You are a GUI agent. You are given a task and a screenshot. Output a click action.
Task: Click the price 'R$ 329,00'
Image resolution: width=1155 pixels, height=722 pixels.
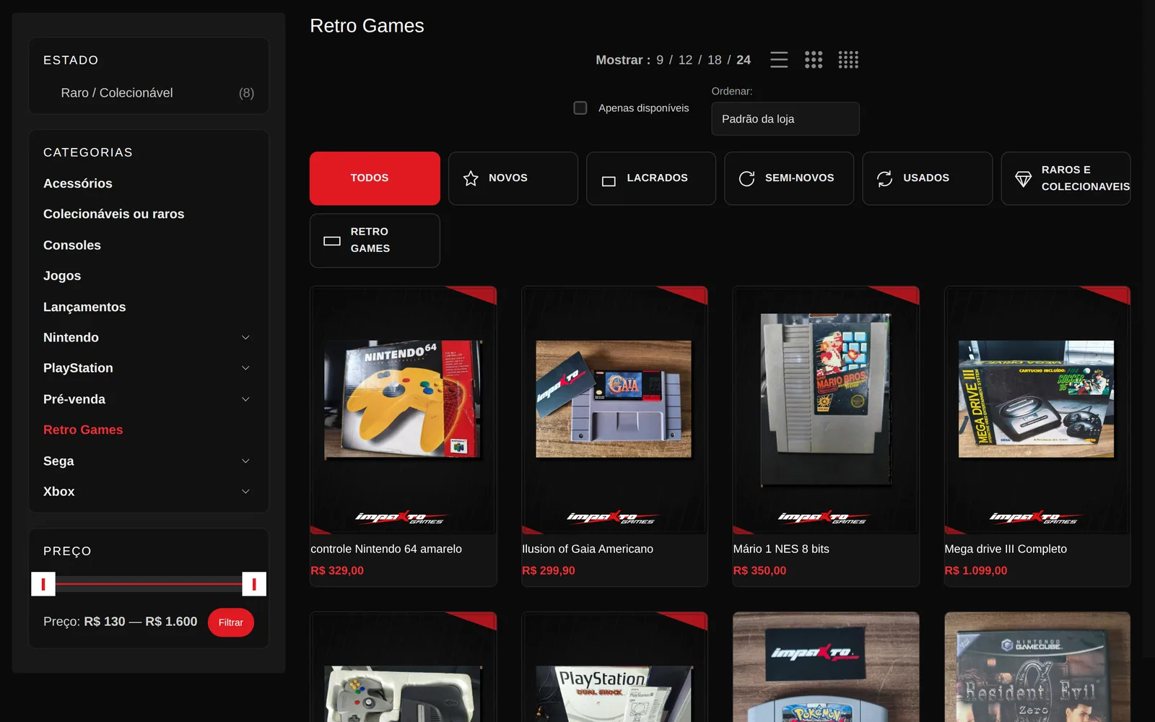[x=337, y=570]
